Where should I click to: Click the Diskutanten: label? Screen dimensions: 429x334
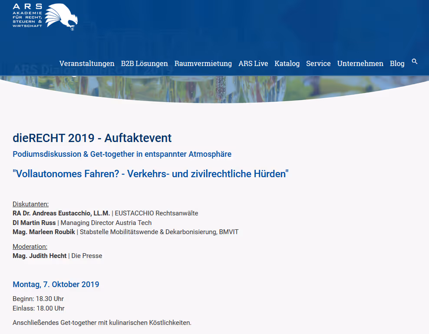click(31, 204)
